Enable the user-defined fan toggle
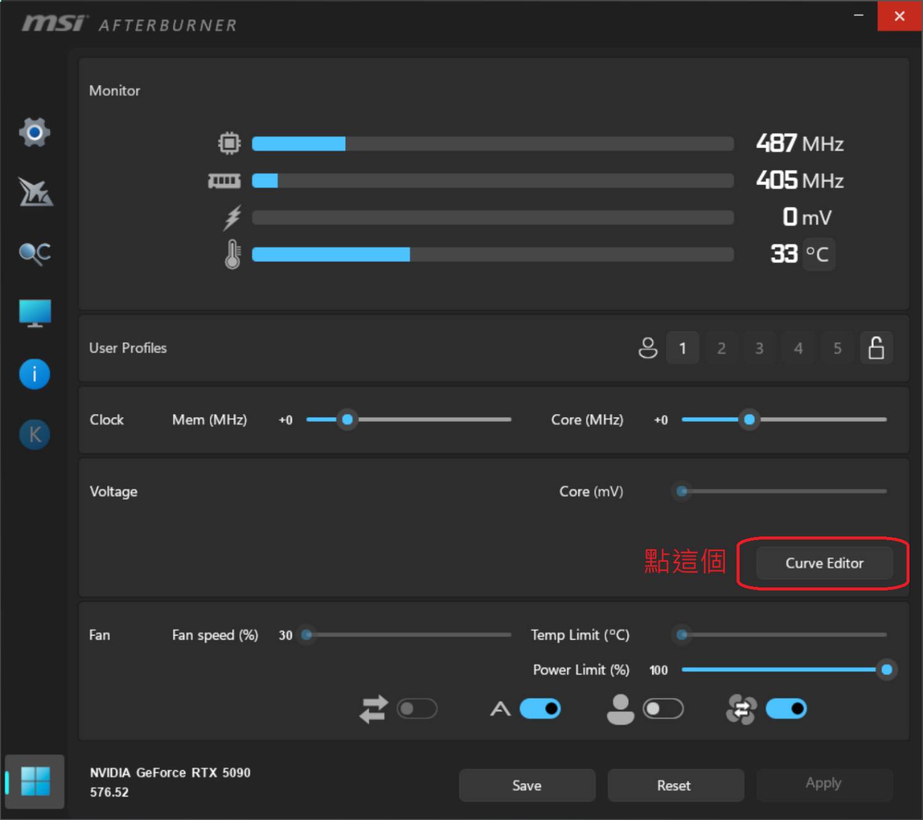The width and height of the screenshot is (923, 820). (663, 709)
